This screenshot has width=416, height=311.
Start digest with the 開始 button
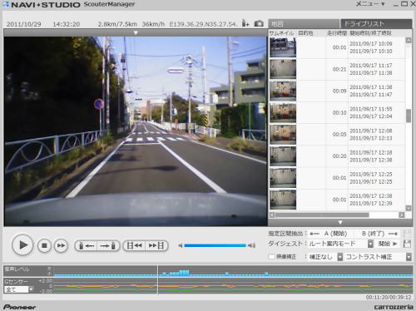point(388,244)
